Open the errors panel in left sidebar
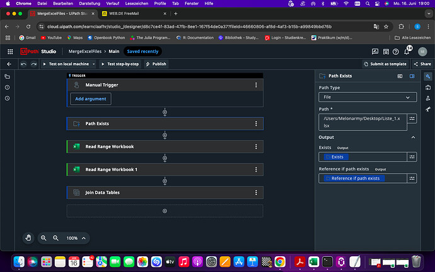 coord(7,87)
